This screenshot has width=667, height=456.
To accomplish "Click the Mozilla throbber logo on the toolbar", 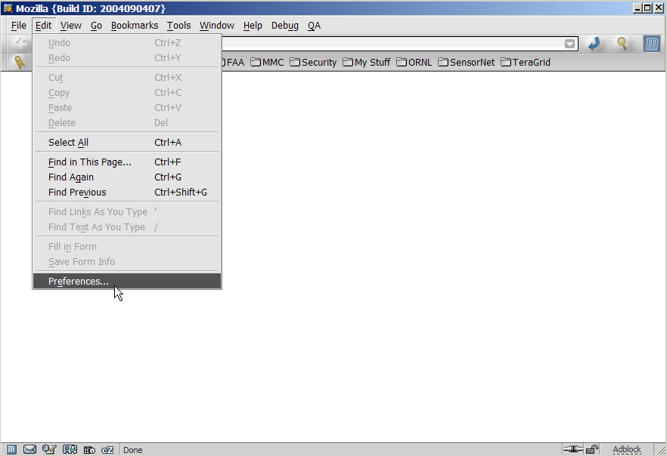I will [651, 44].
